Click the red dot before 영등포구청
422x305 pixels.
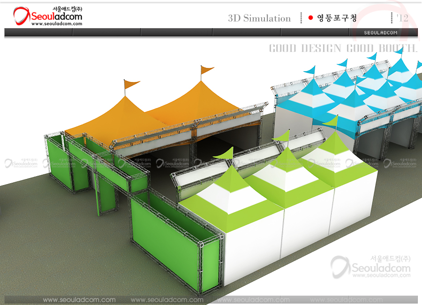(x=310, y=18)
